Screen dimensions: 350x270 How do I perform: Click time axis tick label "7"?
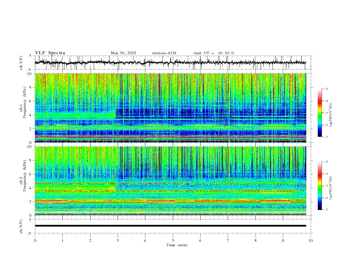point(228,240)
